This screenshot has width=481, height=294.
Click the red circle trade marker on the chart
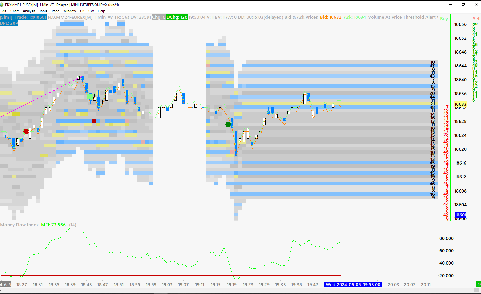26,131
